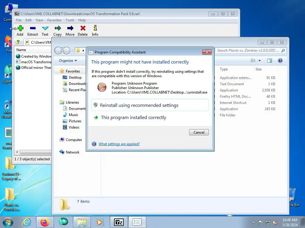Open the Plants vs. Zombies desktop folder
The width and height of the screenshot is (305, 228).
click(10, 199)
